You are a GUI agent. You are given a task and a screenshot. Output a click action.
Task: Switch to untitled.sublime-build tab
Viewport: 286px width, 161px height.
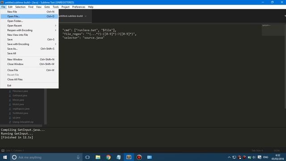(71, 16)
